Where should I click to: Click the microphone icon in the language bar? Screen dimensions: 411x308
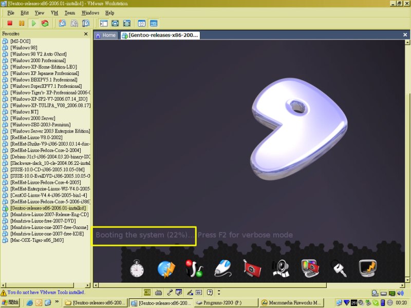tap(170, 292)
